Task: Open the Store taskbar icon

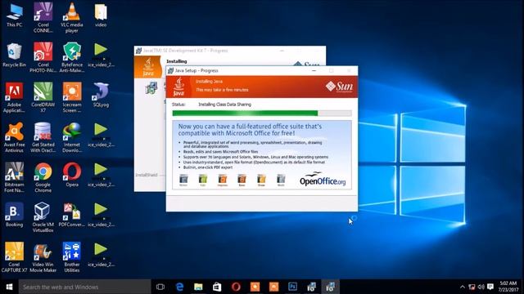Action: tap(217, 287)
